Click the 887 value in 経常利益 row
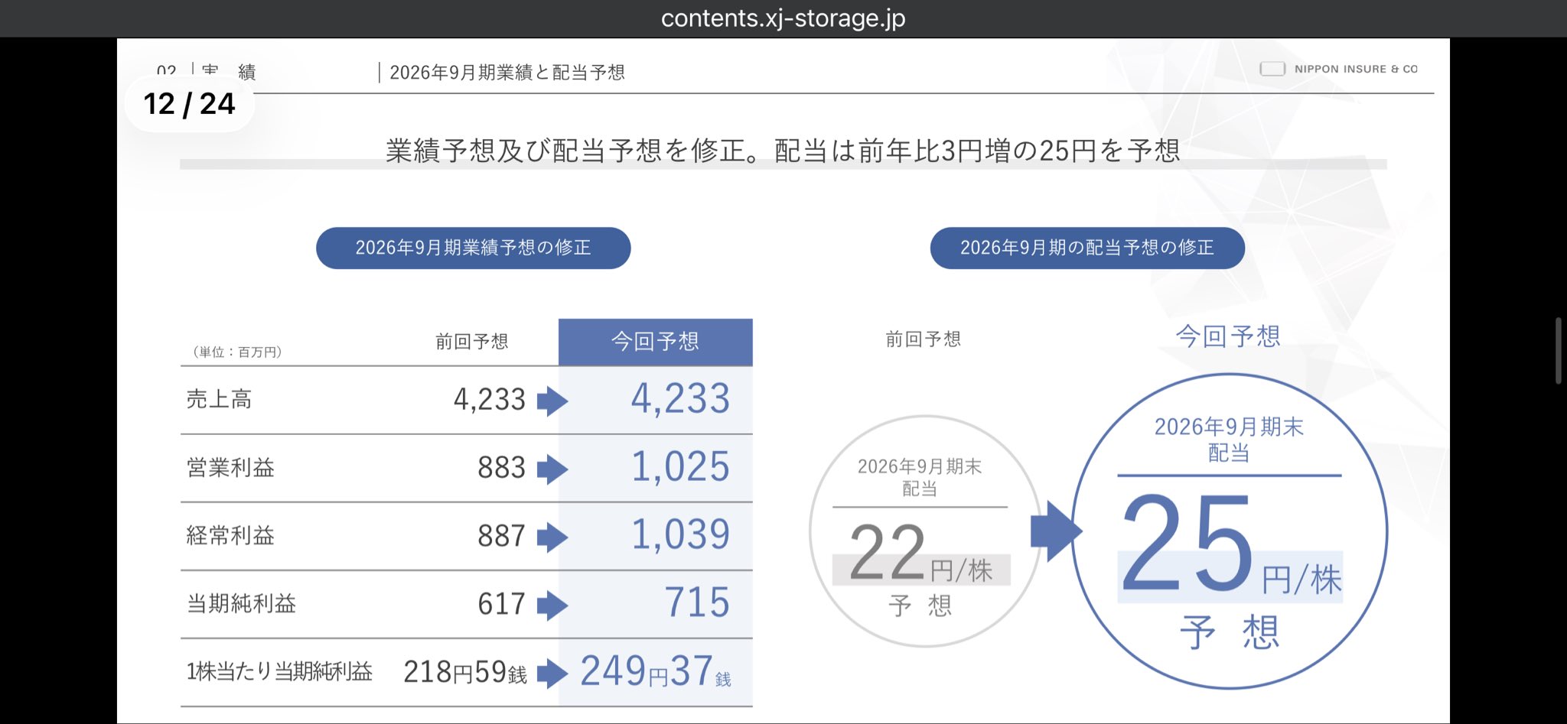The width and height of the screenshot is (1567, 724). click(x=501, y=535)
